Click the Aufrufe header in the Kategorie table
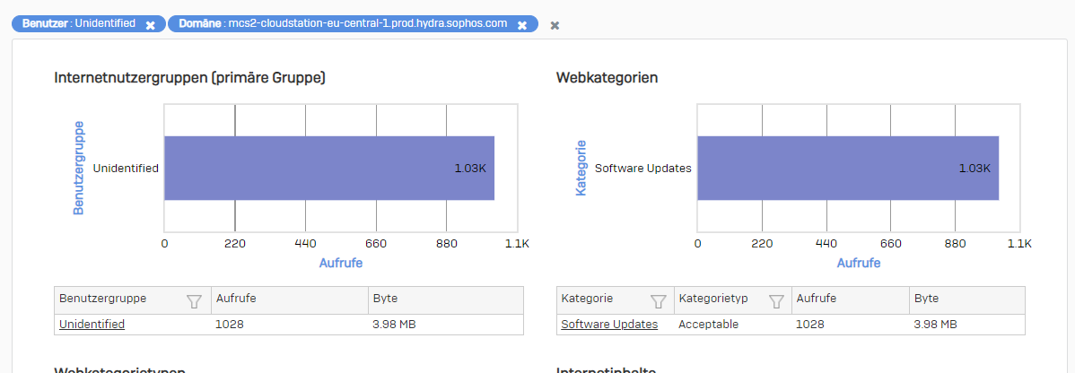Viewport: 1075px width, 373px height. 816,299
